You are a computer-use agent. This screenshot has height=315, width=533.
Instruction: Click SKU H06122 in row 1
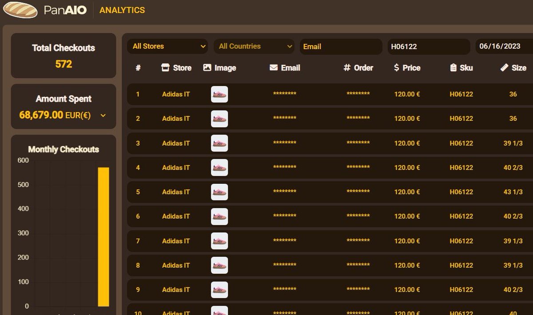click(461, 94)
